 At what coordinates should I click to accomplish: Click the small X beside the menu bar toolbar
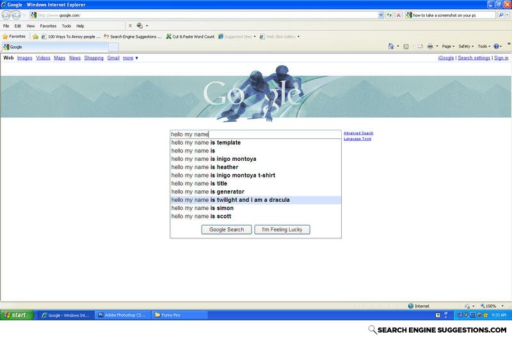tap(130, 26)
